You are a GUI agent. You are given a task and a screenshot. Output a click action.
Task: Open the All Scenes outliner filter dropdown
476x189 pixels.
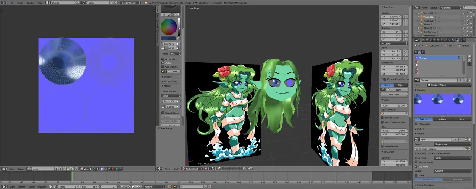[450, 7]
